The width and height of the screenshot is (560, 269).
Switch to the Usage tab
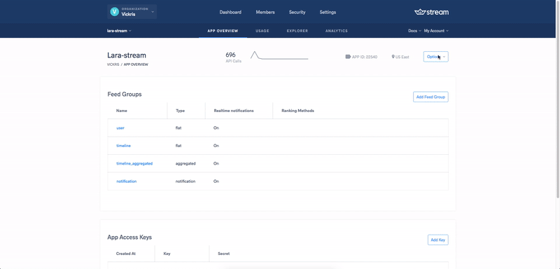262,31
